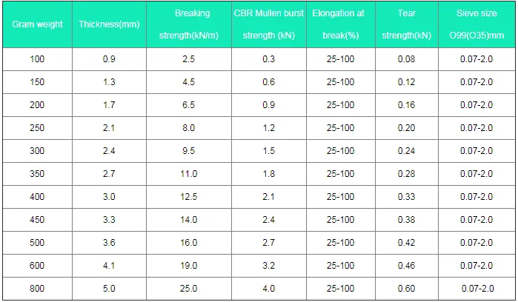Click the burst strength 3.2 cell

tap(268, 266)
